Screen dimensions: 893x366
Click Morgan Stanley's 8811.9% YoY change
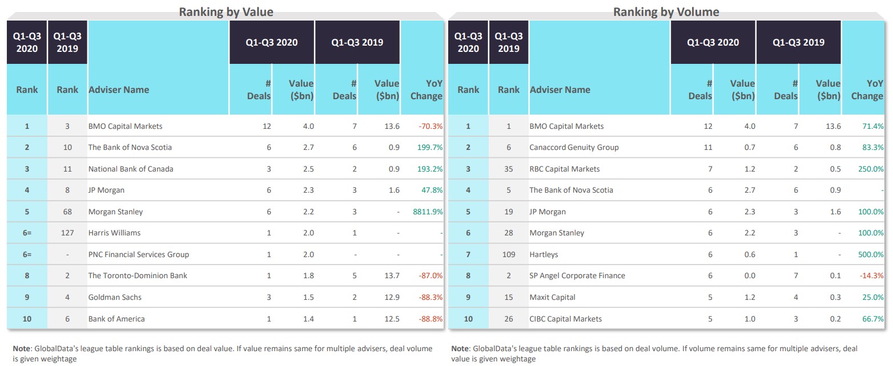pyautogui.click(x=428, y=212)
